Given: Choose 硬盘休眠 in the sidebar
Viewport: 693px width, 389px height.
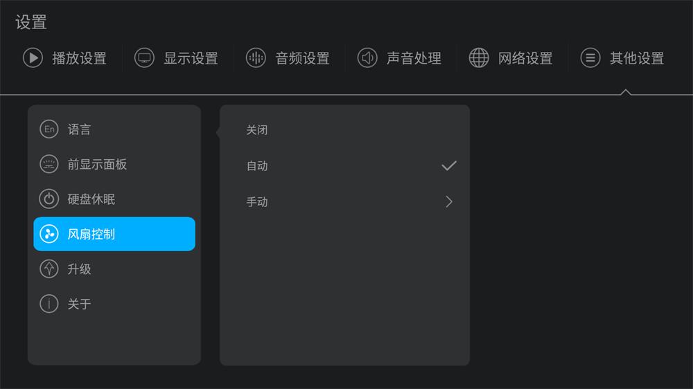Looking at the screenshot, I should pos(114,199).
